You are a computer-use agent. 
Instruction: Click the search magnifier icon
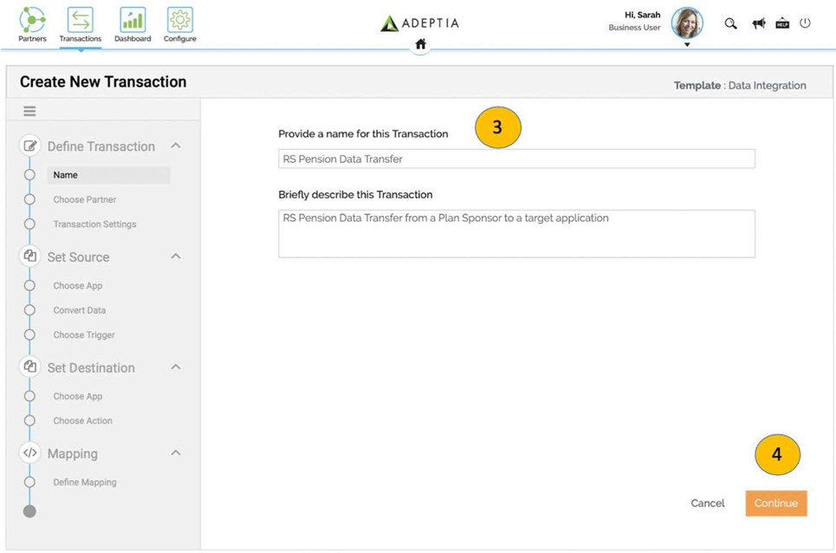pyautogui.click(x=730, y=23)
